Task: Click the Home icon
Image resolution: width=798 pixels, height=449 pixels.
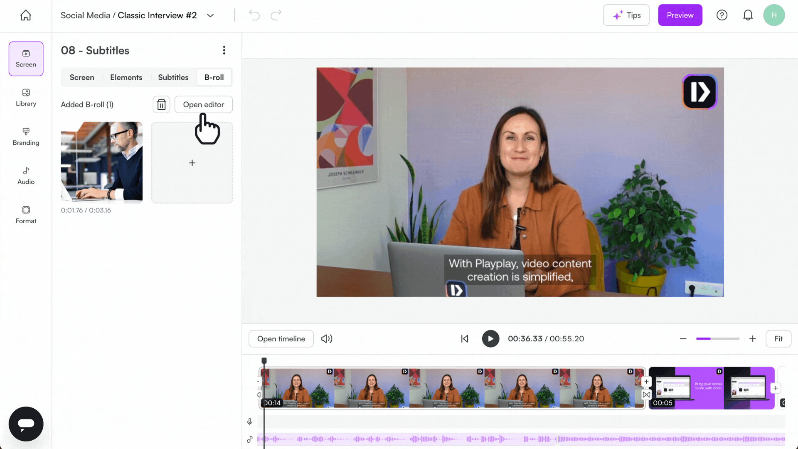Action: pos(26,15)
